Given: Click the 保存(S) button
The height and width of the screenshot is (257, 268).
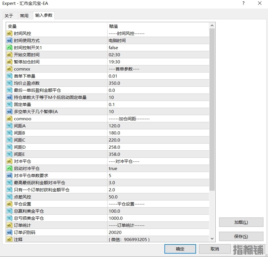Looking at the screenshot, I should click(241, 237).
